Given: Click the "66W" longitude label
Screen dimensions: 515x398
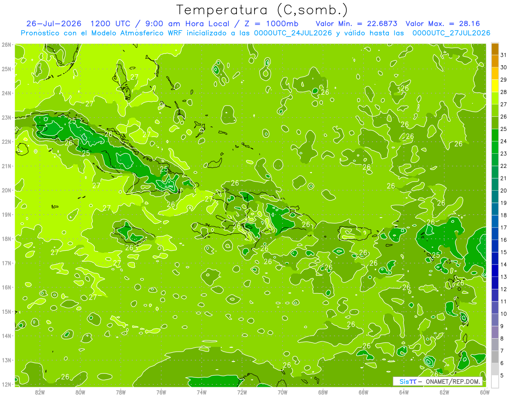Looking at the screenshot, I should [x=364, y=392].
